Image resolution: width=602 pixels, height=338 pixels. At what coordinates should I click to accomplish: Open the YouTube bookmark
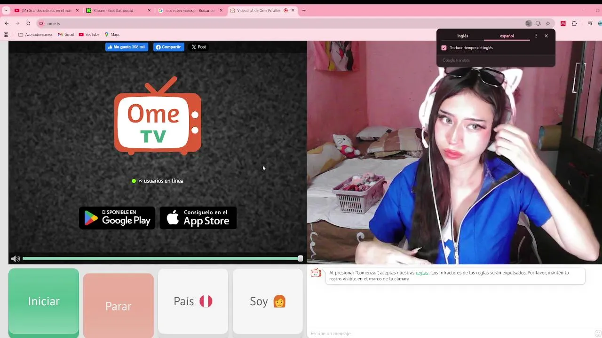[x=89, y=34]
